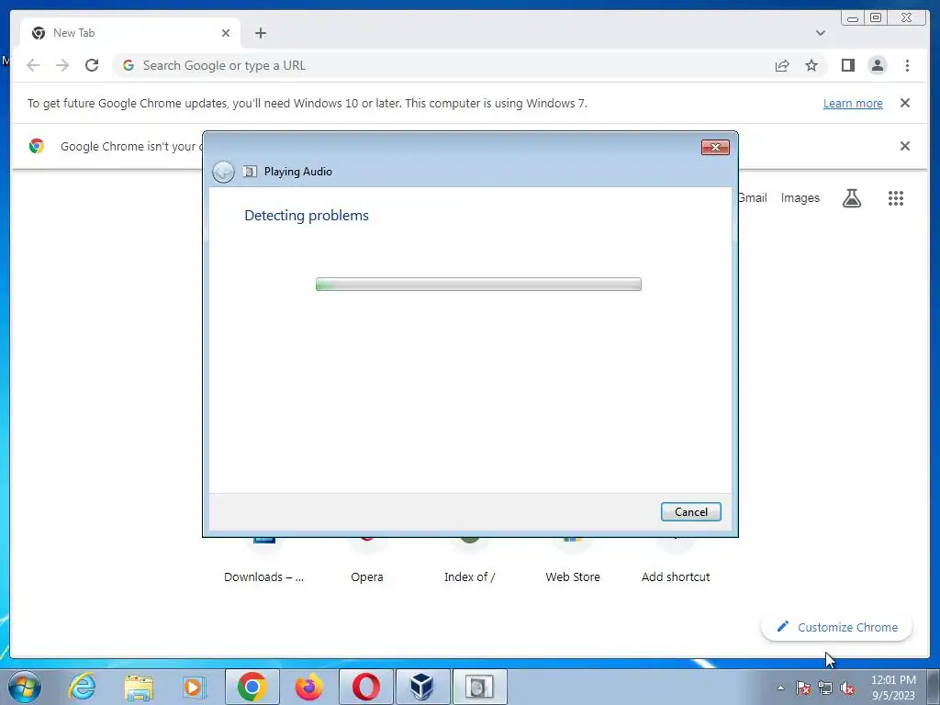Go forward in Chrome

click(x=62, y=65)
